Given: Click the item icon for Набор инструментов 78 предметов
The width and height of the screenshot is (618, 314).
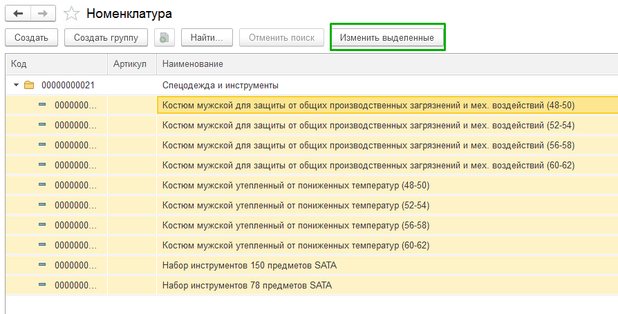Looking at the screenshot, I should coord(42,285).
